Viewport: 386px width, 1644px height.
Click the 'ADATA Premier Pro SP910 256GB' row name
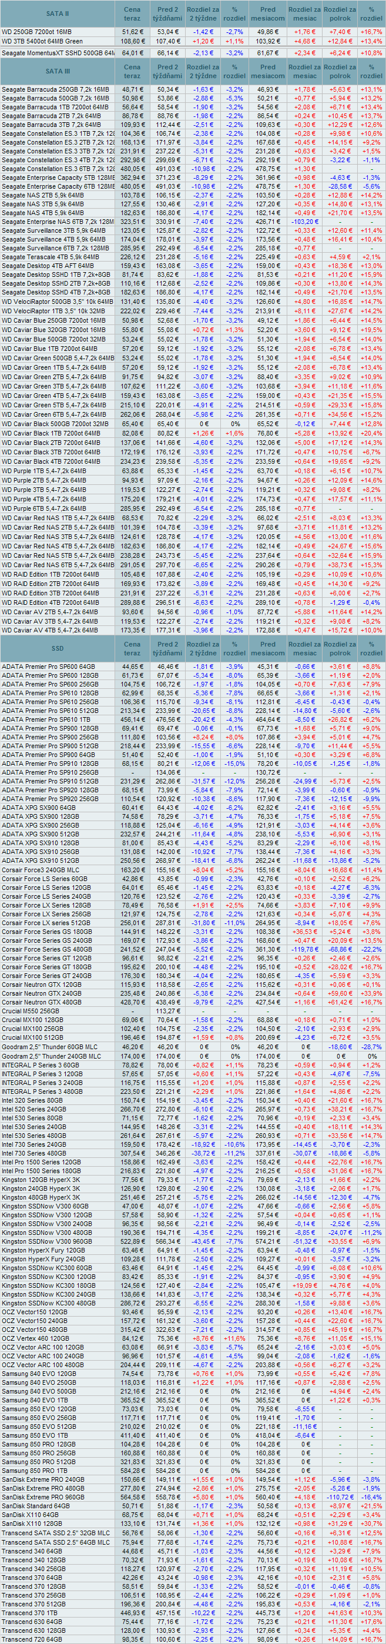coord(50,772)
